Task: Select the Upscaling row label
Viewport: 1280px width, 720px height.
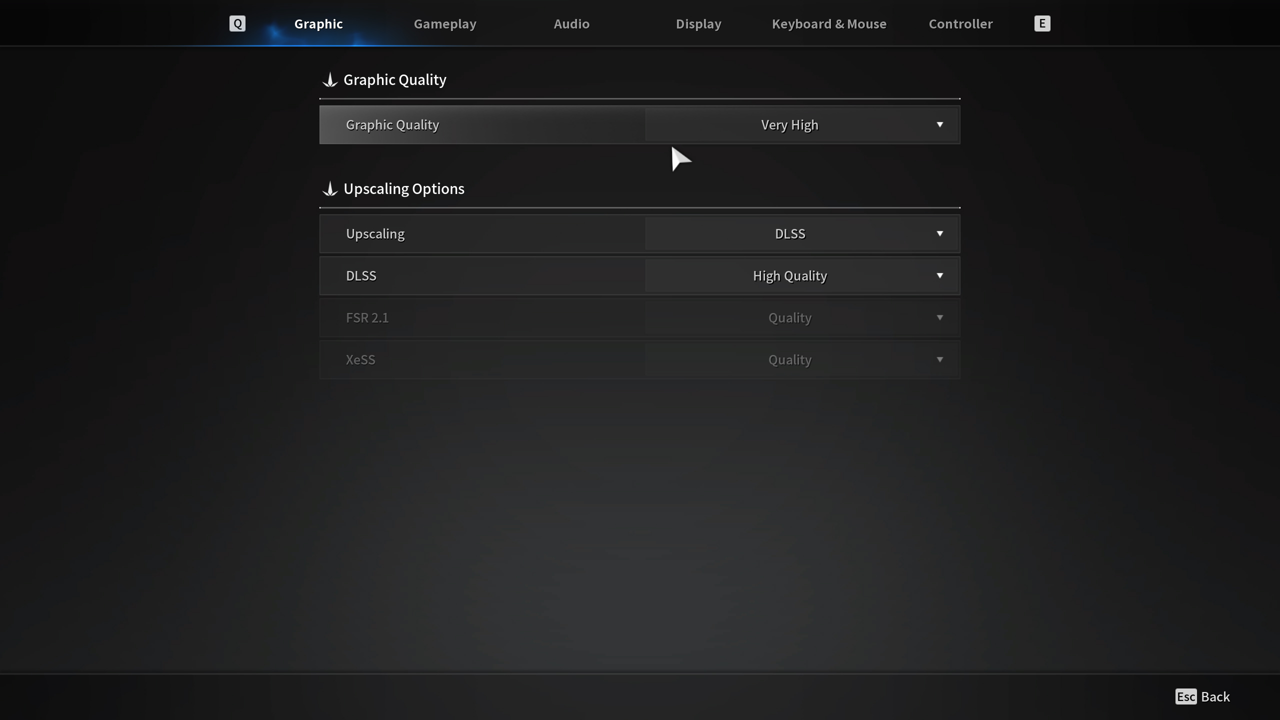Action: (375, 234)
